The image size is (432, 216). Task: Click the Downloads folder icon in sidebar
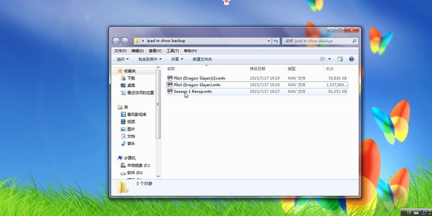point(123,78)
